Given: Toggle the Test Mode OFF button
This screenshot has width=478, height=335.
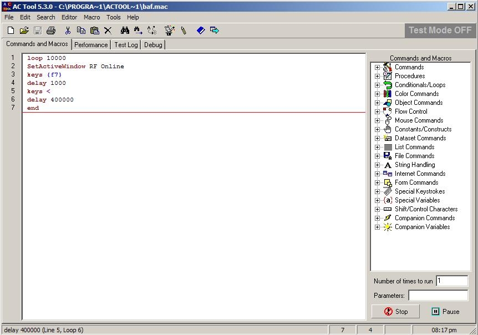Looking at the screenshot, I should point(440,31).
